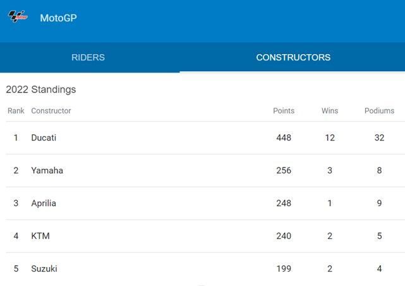Sort by the Points column header
Image resolution: width=405 pixels, height=286 pixels.
(284, 111)
